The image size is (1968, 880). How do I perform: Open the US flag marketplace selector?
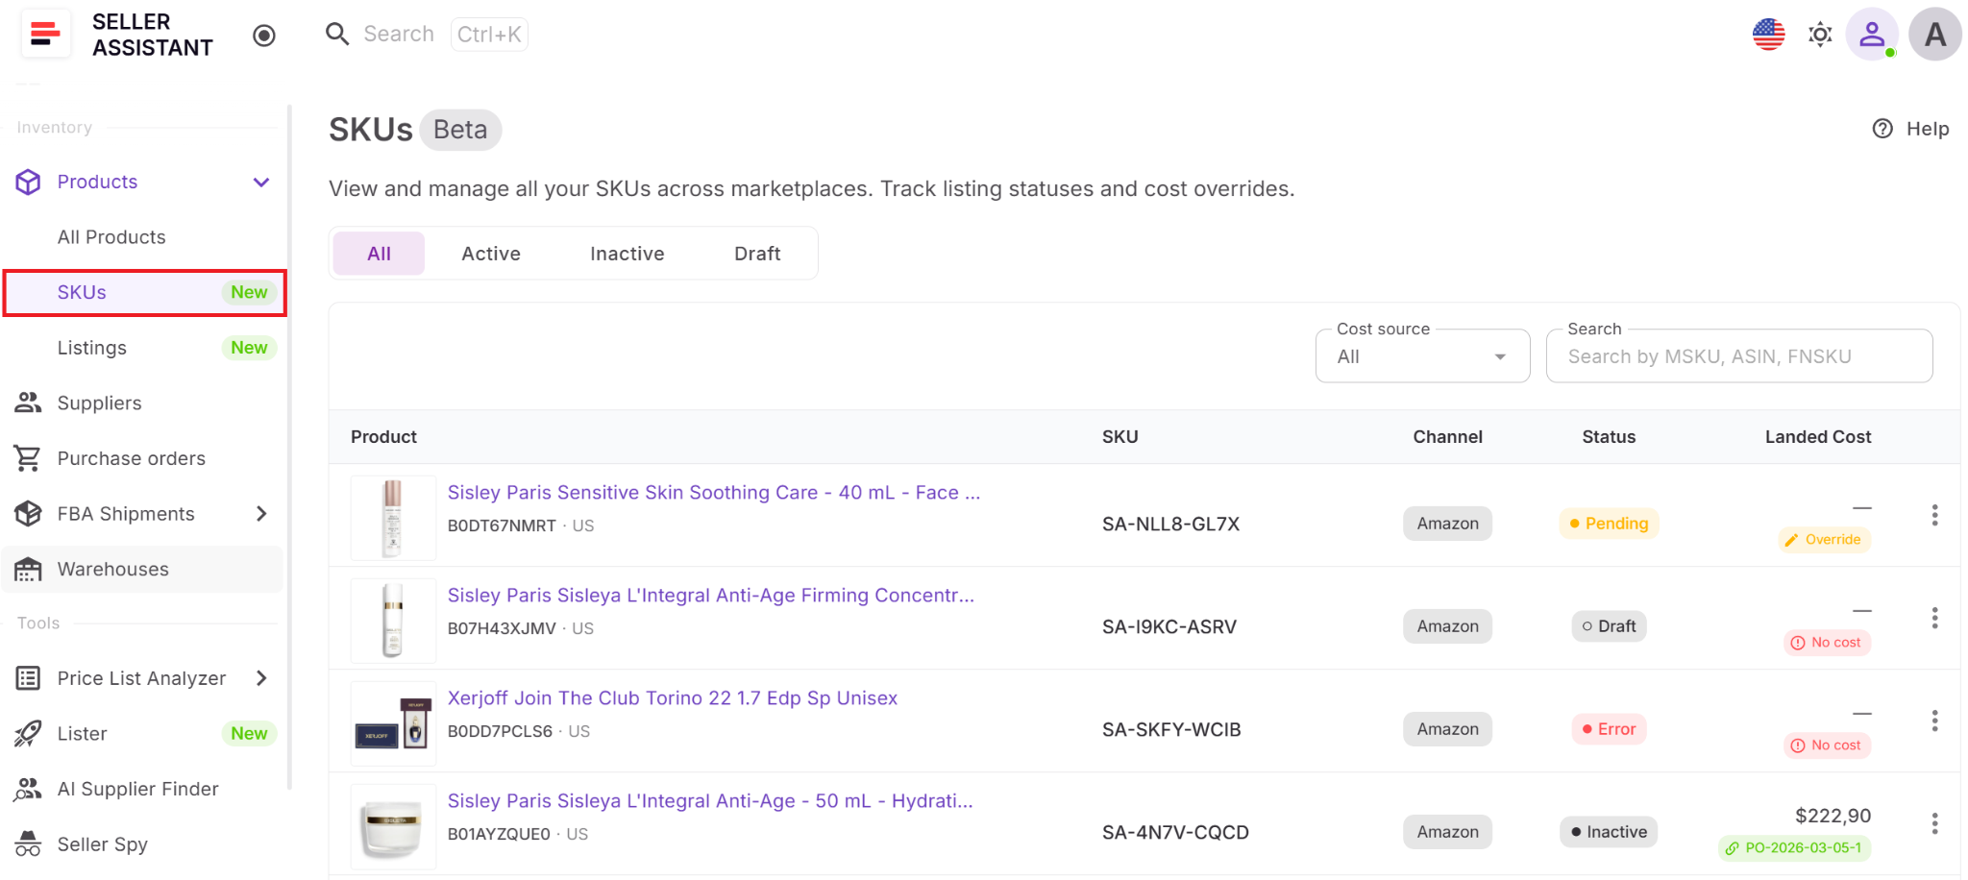[1768, 35]
